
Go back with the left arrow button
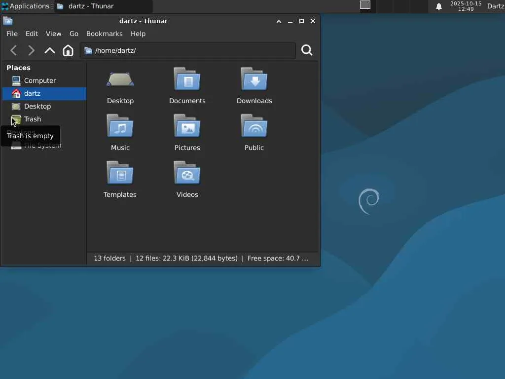[x=13, y=51]
